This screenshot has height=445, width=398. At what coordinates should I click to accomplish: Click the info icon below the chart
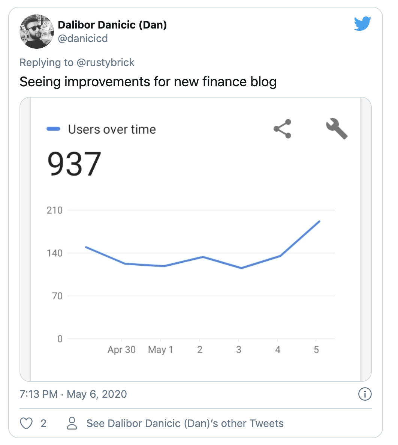[x=365, y=394]
